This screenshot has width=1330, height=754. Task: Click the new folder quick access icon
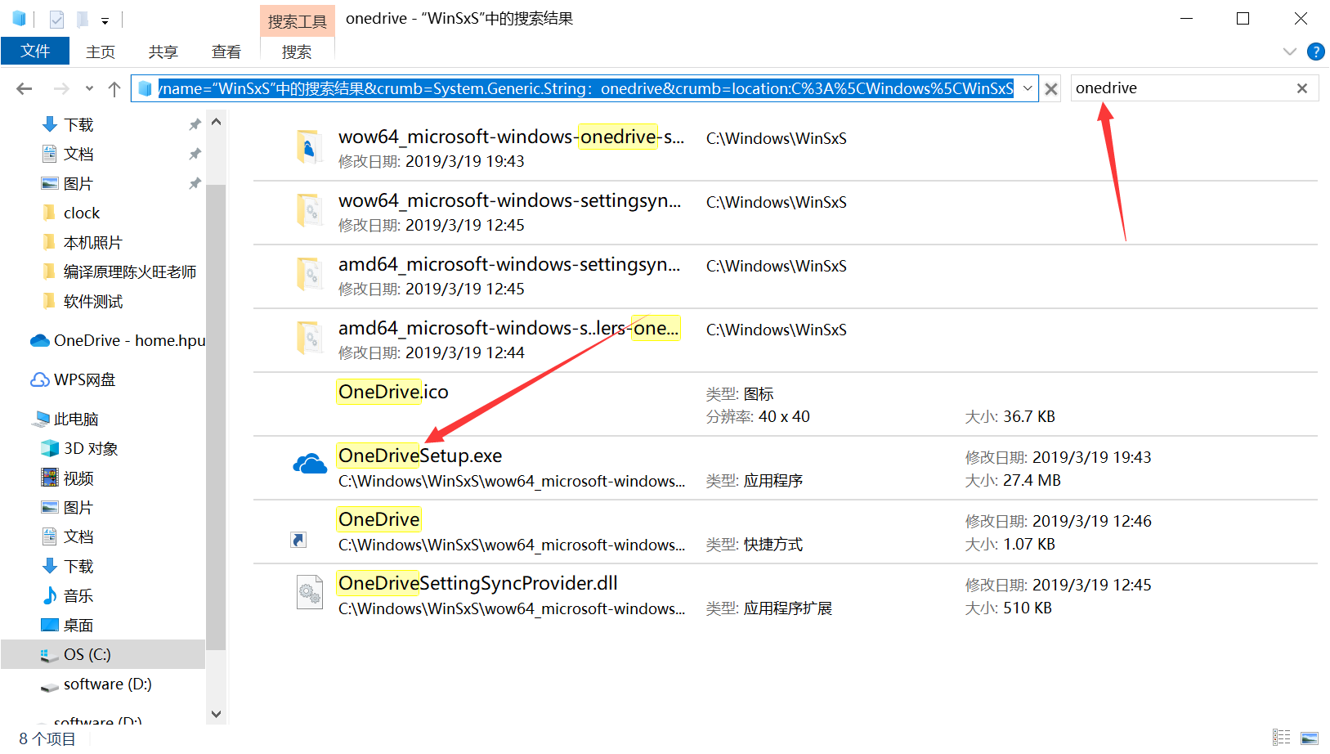pos(82,19)
